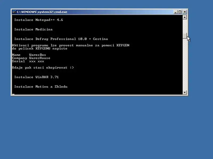Minimize the cmd.exe window
Image resolution: width=213 pixels, height=159 pixels.
[x=175, y=12]
